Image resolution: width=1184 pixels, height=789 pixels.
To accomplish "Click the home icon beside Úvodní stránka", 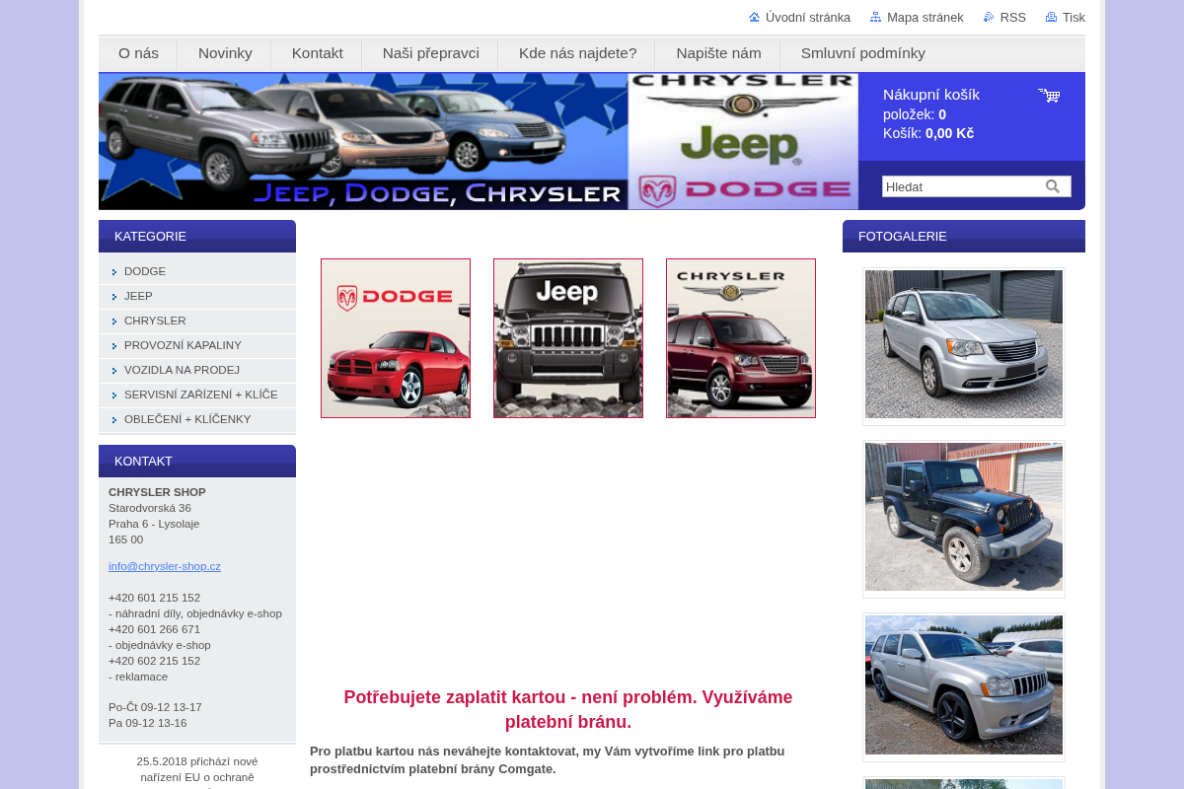I will point(754,17).
